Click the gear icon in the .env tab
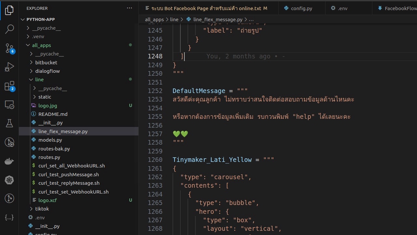Image resolution: width=417 pixels, height=235 pixels. click(333, 8)
